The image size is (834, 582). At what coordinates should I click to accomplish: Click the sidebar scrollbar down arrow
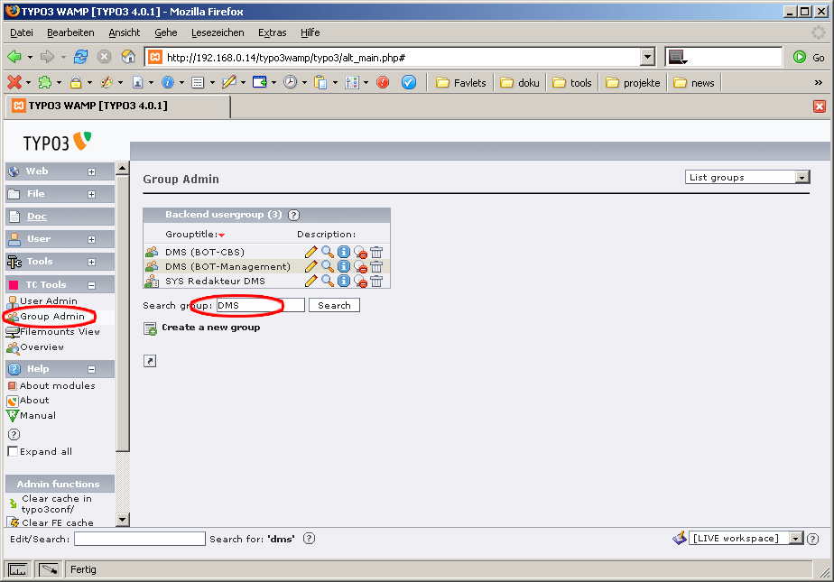click(x=123, y=519)
